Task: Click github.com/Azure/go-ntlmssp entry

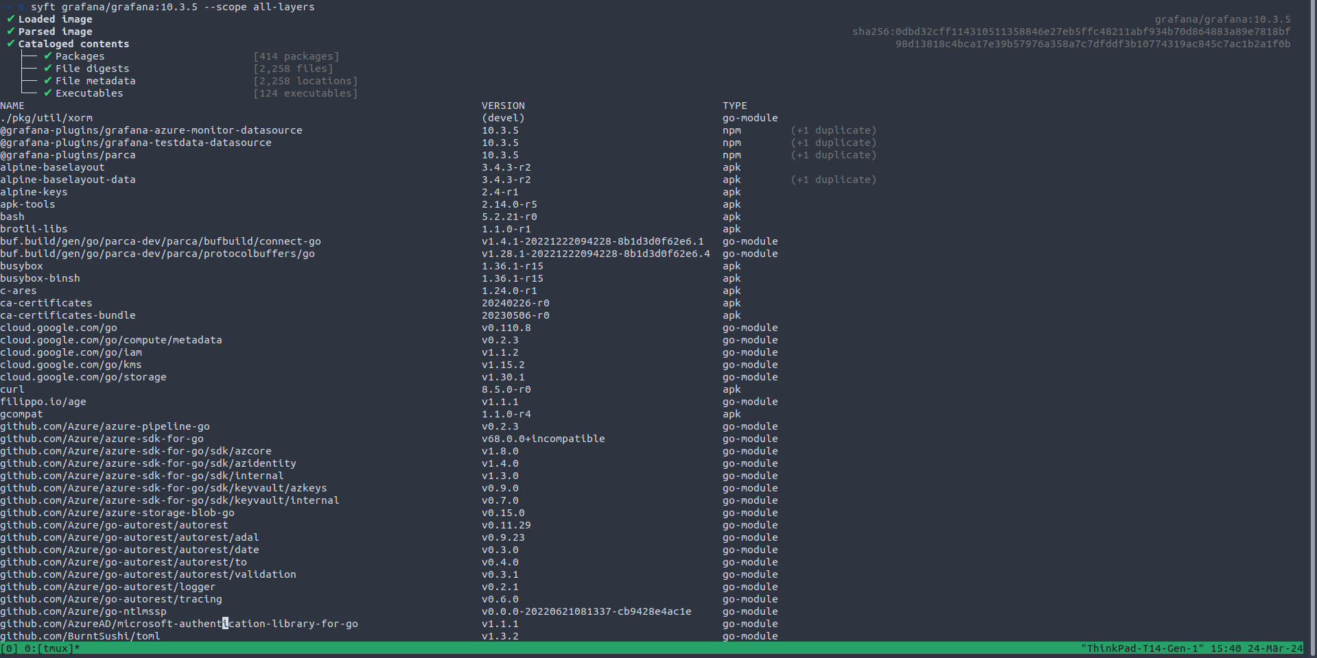Action: [83, 611]
